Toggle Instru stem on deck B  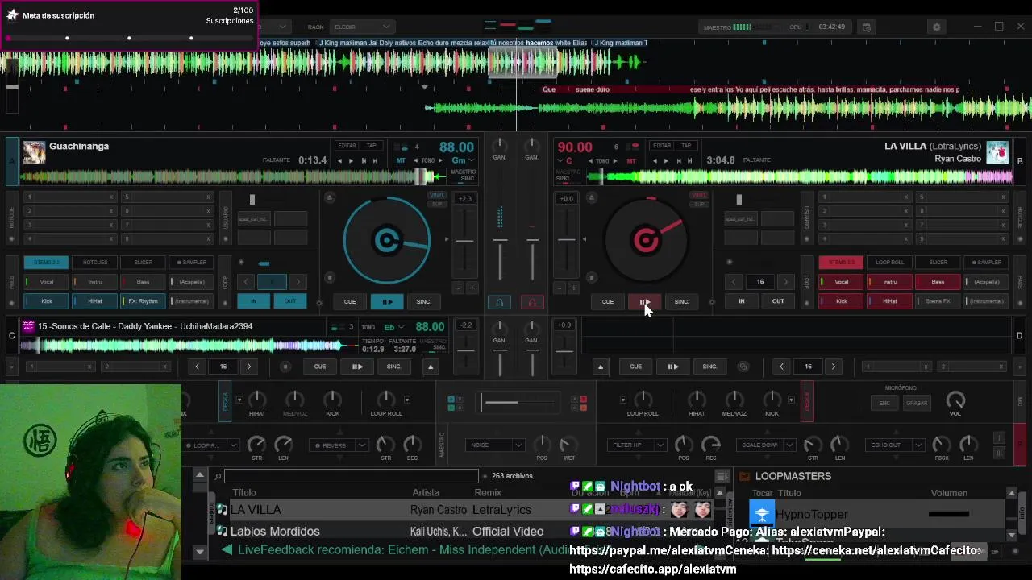[x=890, y=282]
